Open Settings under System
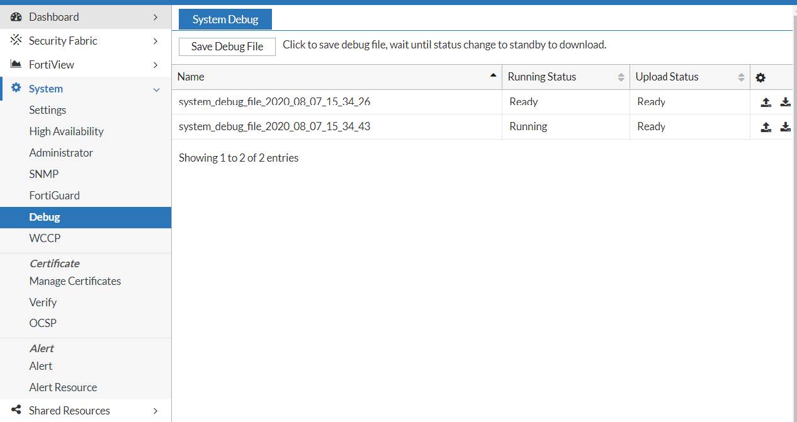 pyautogui.click(x=47, y=110)
